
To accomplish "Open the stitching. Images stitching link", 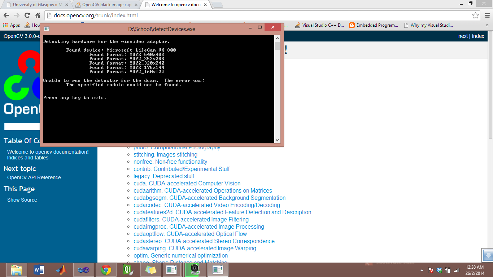I will click(x=166, y=154).
